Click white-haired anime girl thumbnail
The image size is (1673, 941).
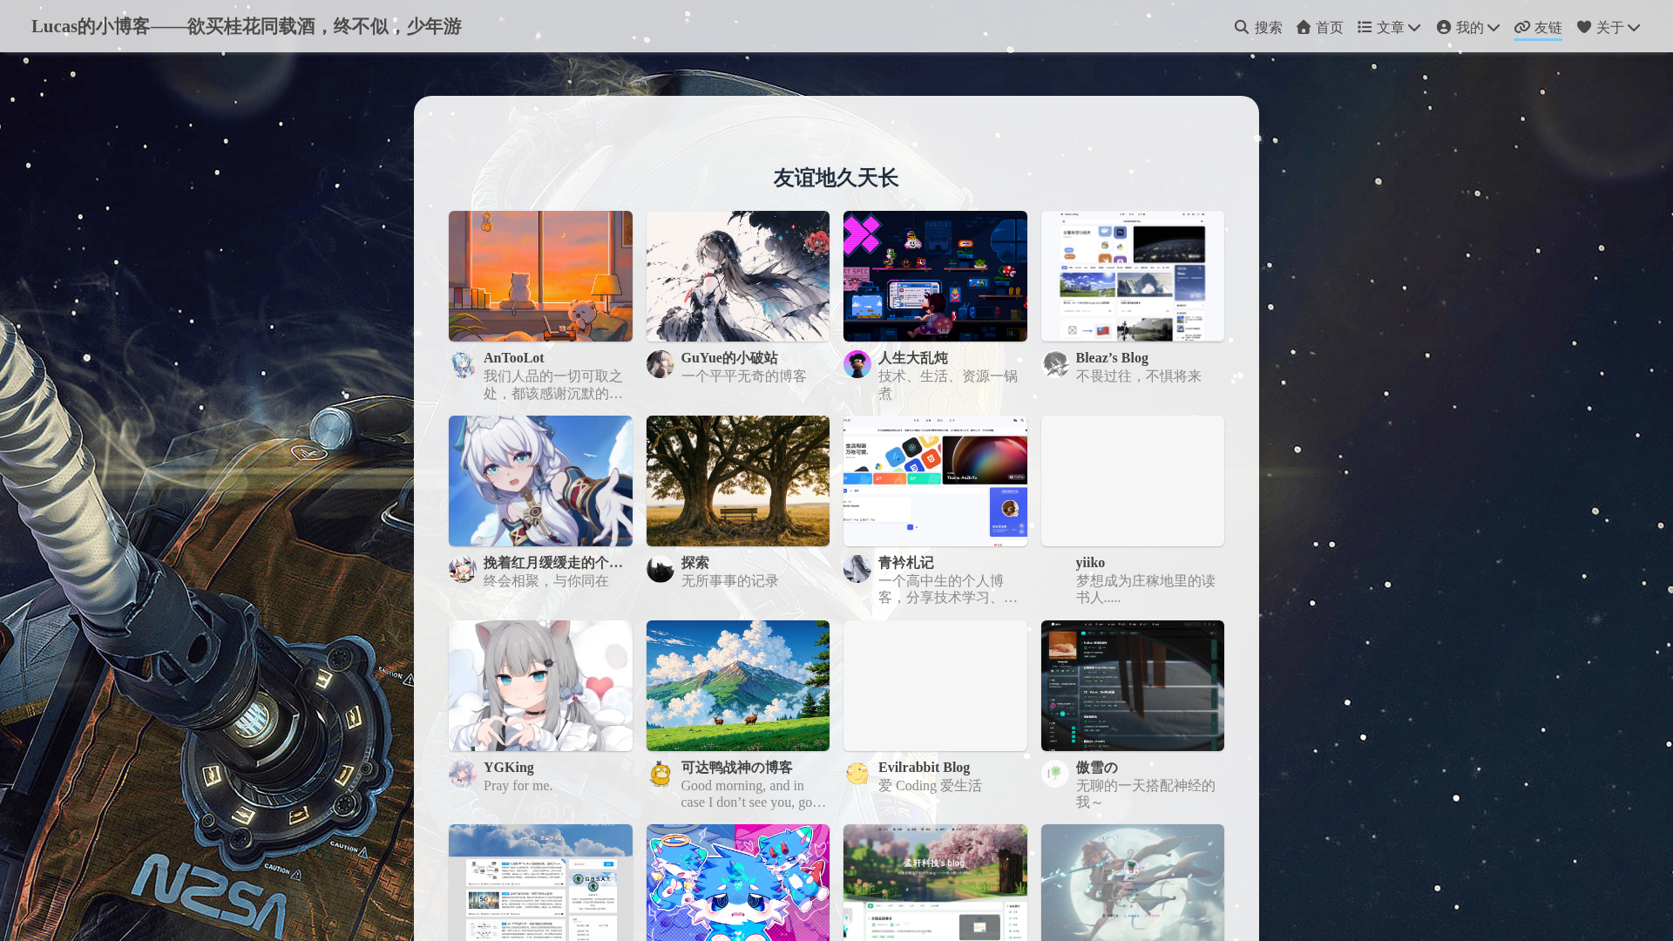(x=540, y=481)
